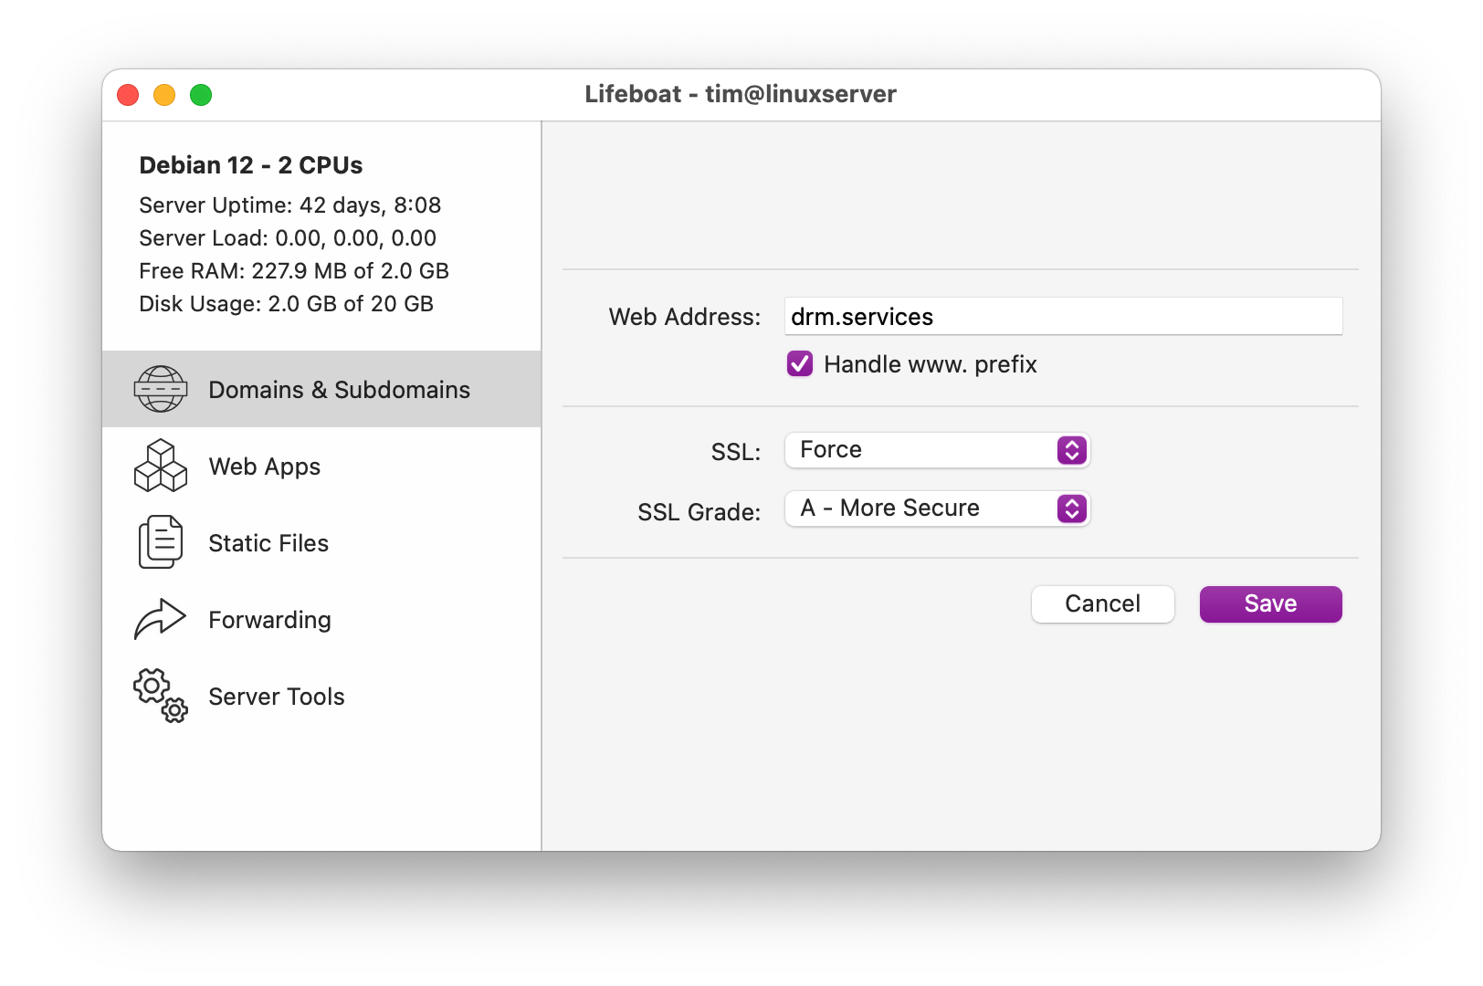This screenshot has height=986, width=1483.
Task: Expand the SSL Grade dropdown menu
Action: pyautogui.click(x=936, y=509)
